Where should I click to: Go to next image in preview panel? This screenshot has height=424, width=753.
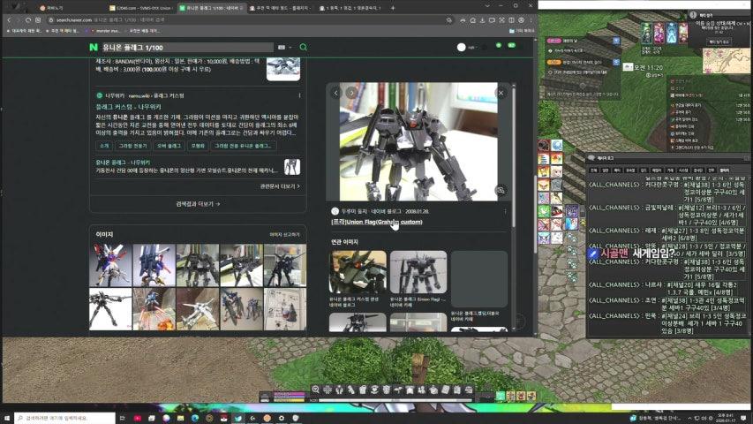coord(351,93)
